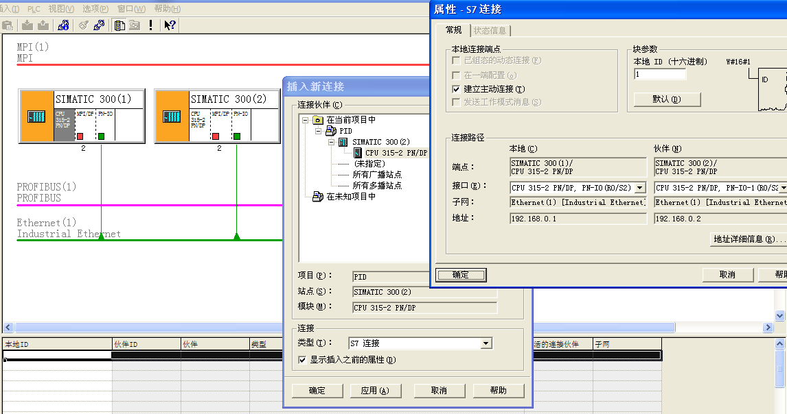Image resolution: width=787 pixels, height=414 pixels.
Task: Click the network view scroll-right arrow
Action: (767, 327)
